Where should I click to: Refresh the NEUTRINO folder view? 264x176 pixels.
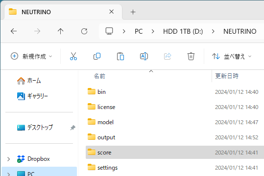[84, 31]
